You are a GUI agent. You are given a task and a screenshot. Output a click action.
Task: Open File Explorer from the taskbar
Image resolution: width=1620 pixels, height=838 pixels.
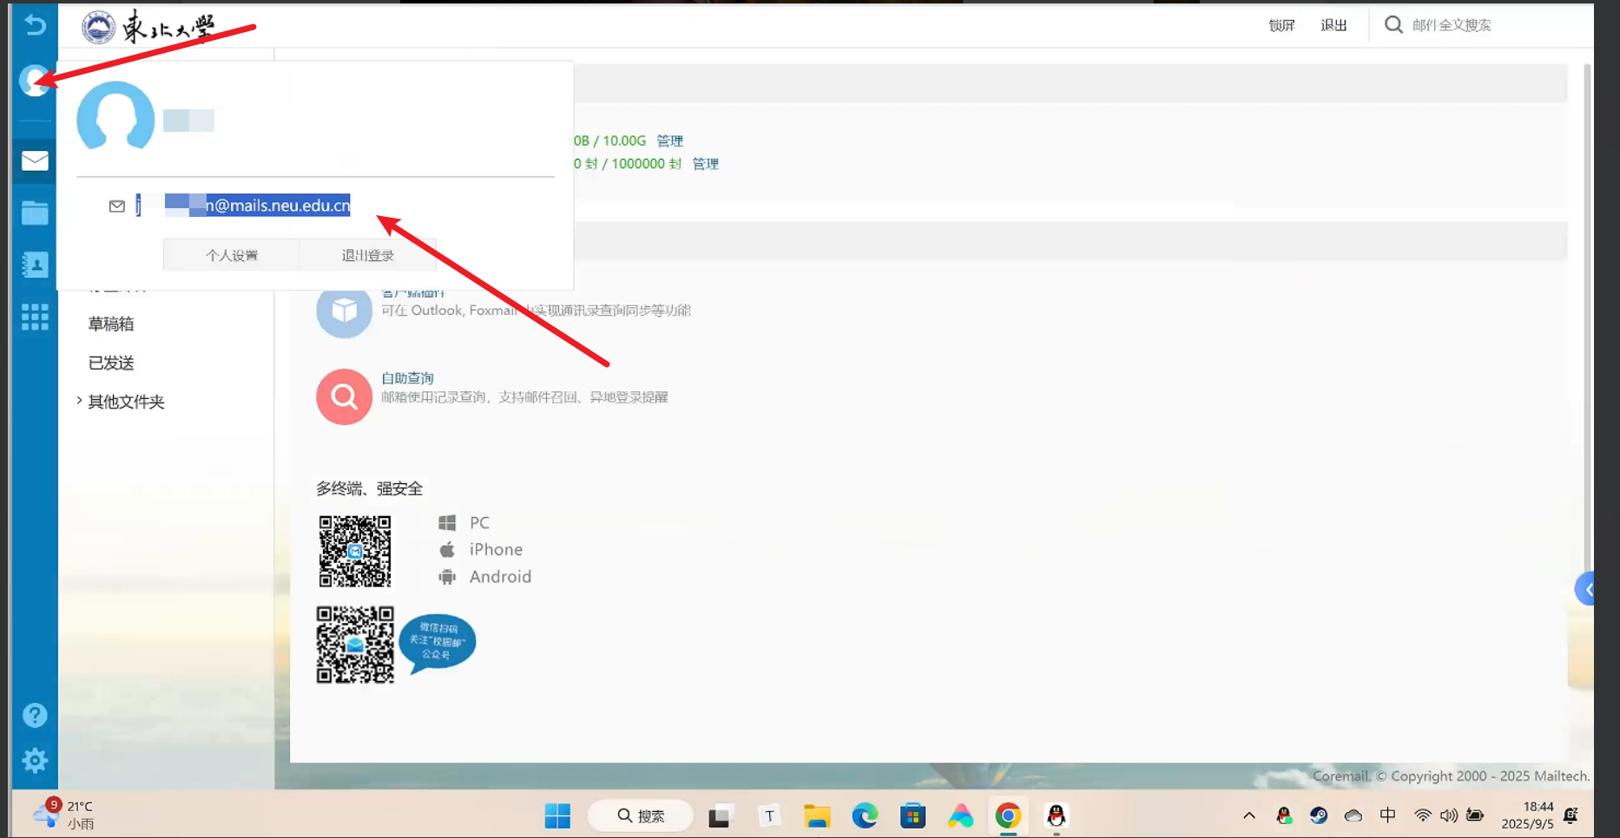click(x=817, y=816)
